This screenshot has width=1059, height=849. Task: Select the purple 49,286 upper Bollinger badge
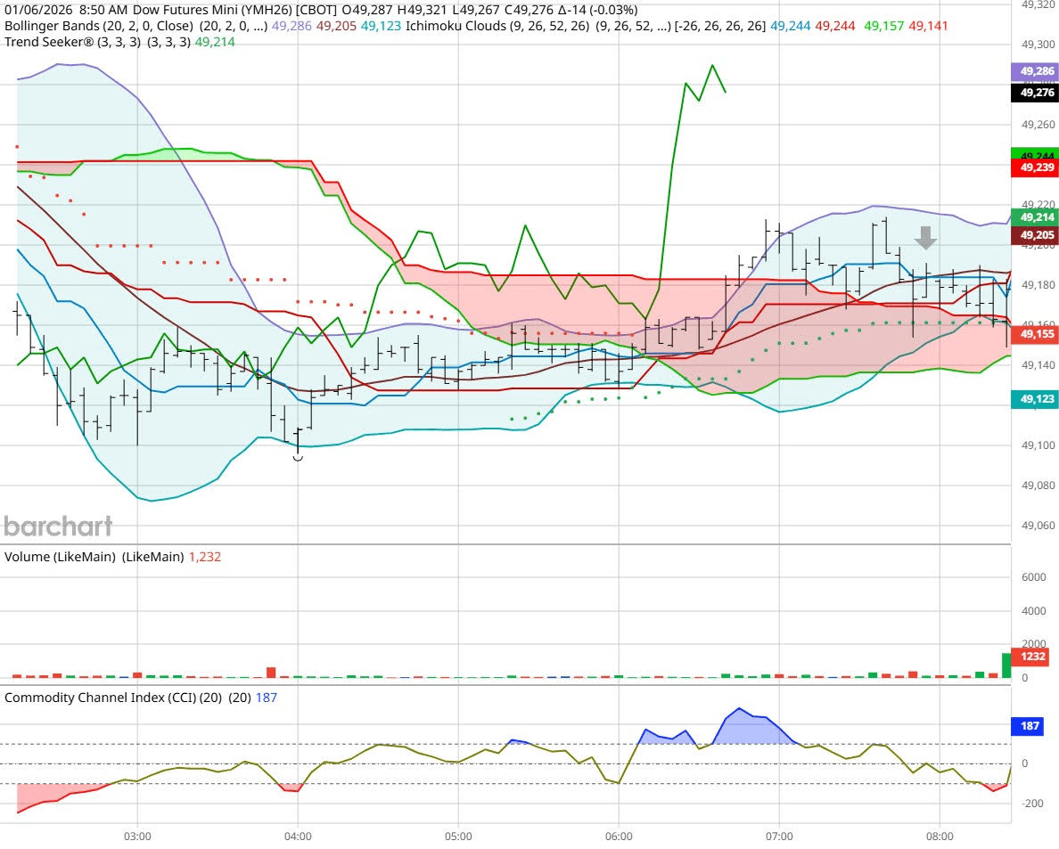click(1034, 69)
